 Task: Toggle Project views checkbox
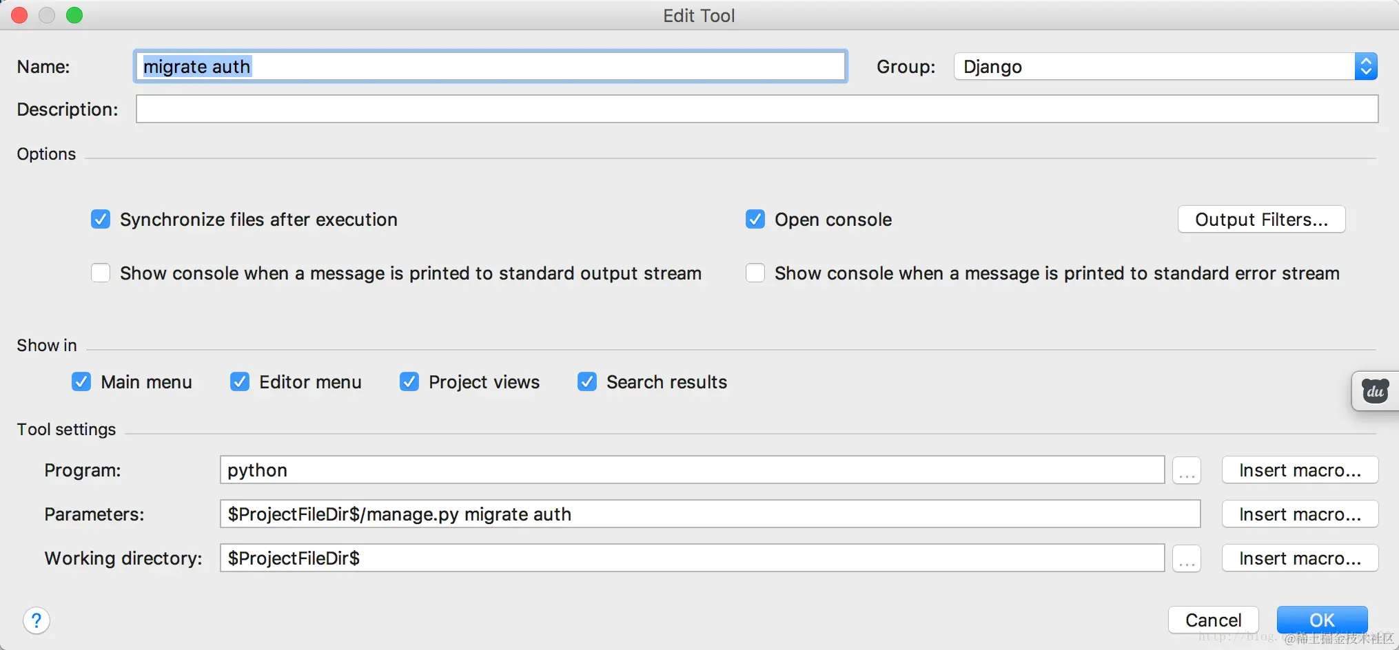point(409,382)
